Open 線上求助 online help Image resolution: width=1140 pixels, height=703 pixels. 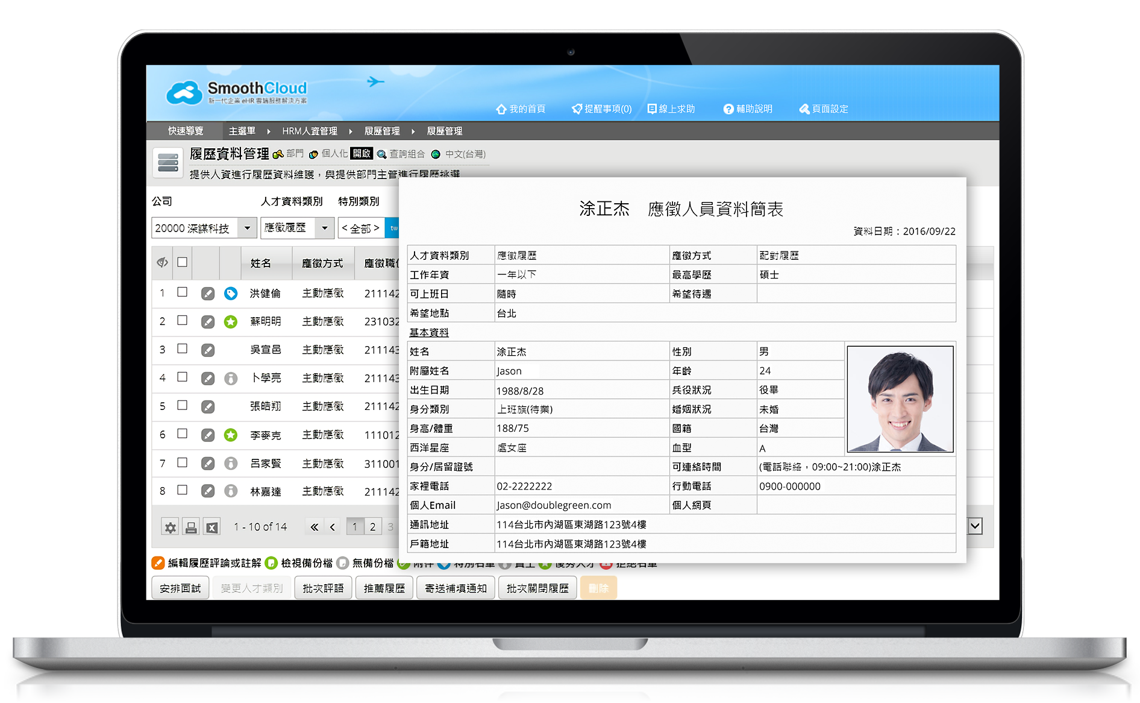[671, 109]
